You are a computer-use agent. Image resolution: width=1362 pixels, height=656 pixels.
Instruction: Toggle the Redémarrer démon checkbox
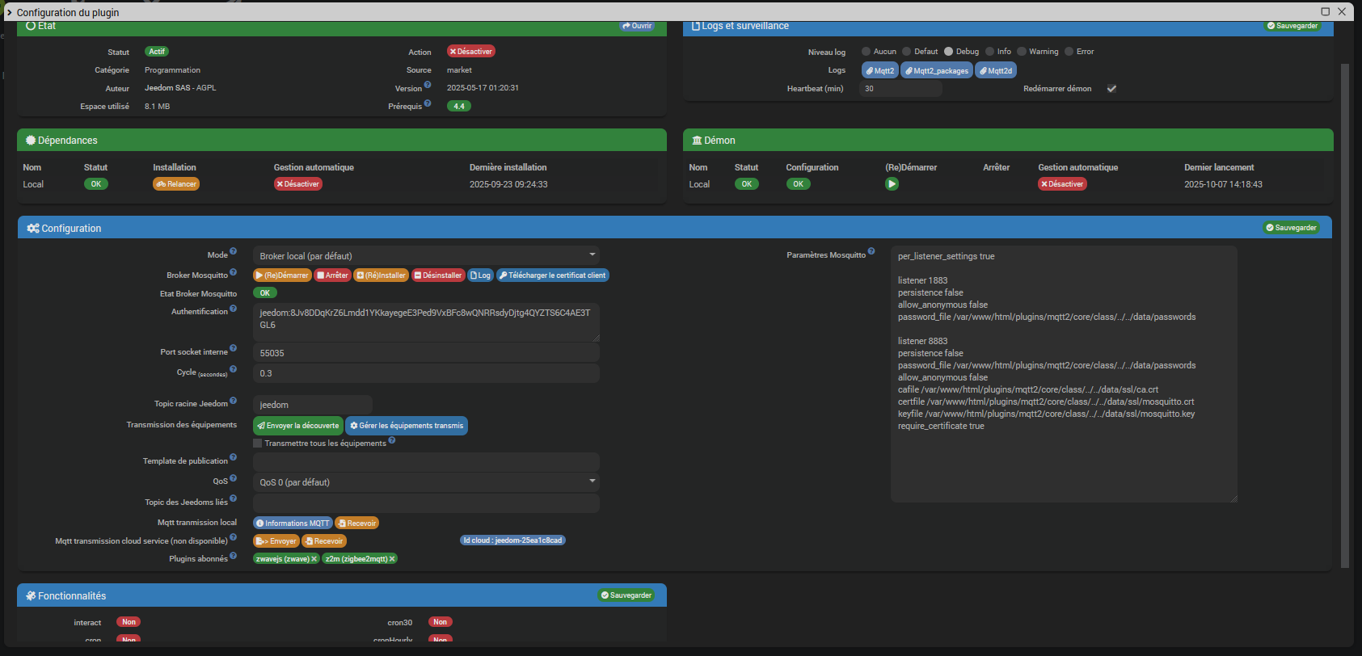coord(1111,89)
